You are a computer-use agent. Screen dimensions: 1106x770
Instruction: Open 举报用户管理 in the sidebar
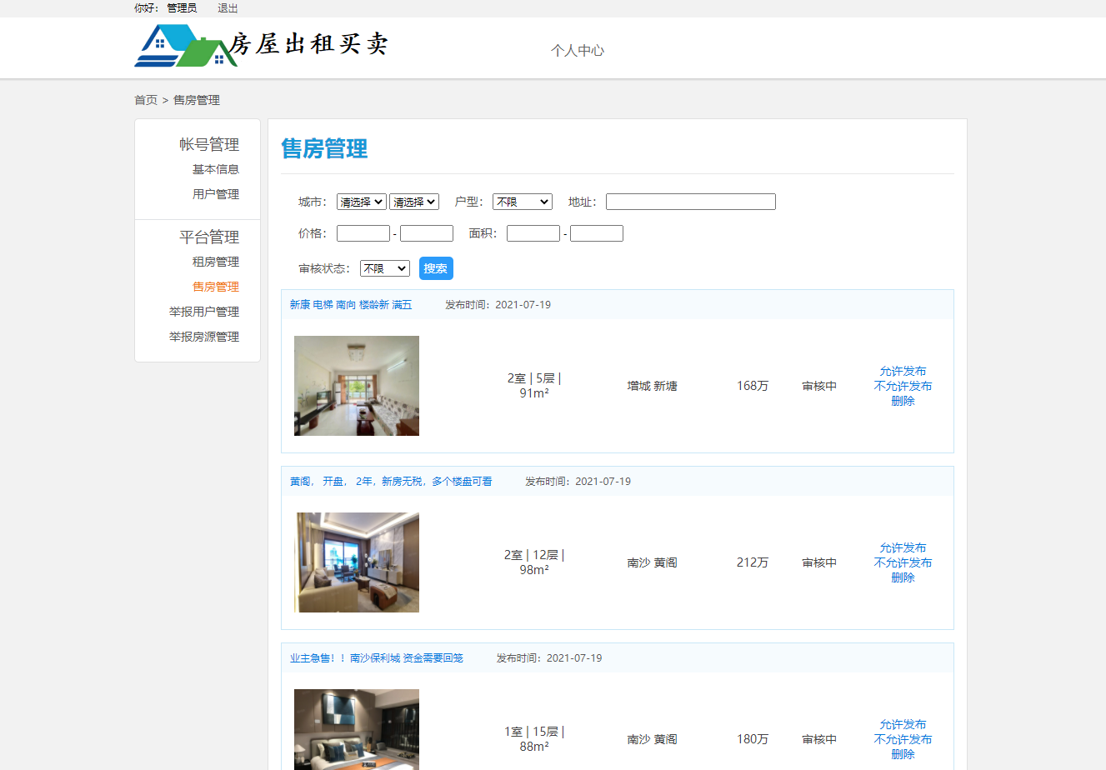(213, 311)
